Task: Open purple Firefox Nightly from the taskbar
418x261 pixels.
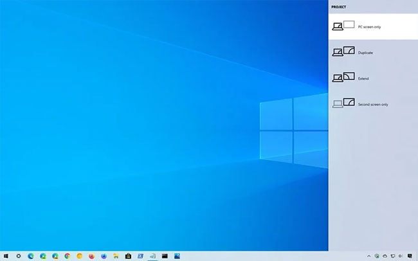Action: (104, 256)
